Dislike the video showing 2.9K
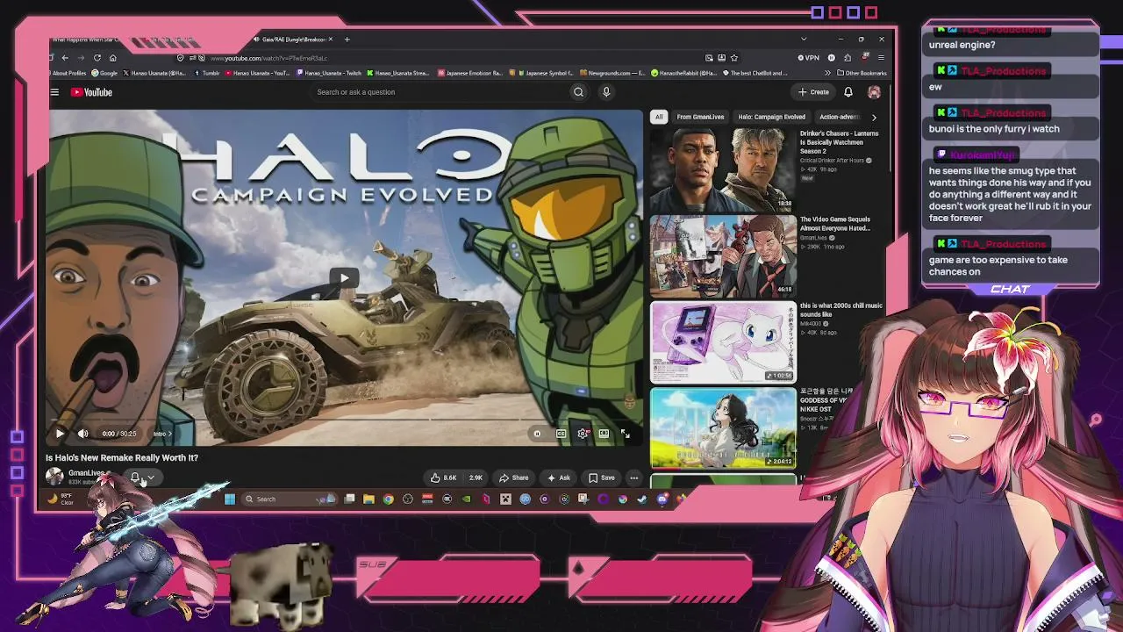 coord(476,478)
